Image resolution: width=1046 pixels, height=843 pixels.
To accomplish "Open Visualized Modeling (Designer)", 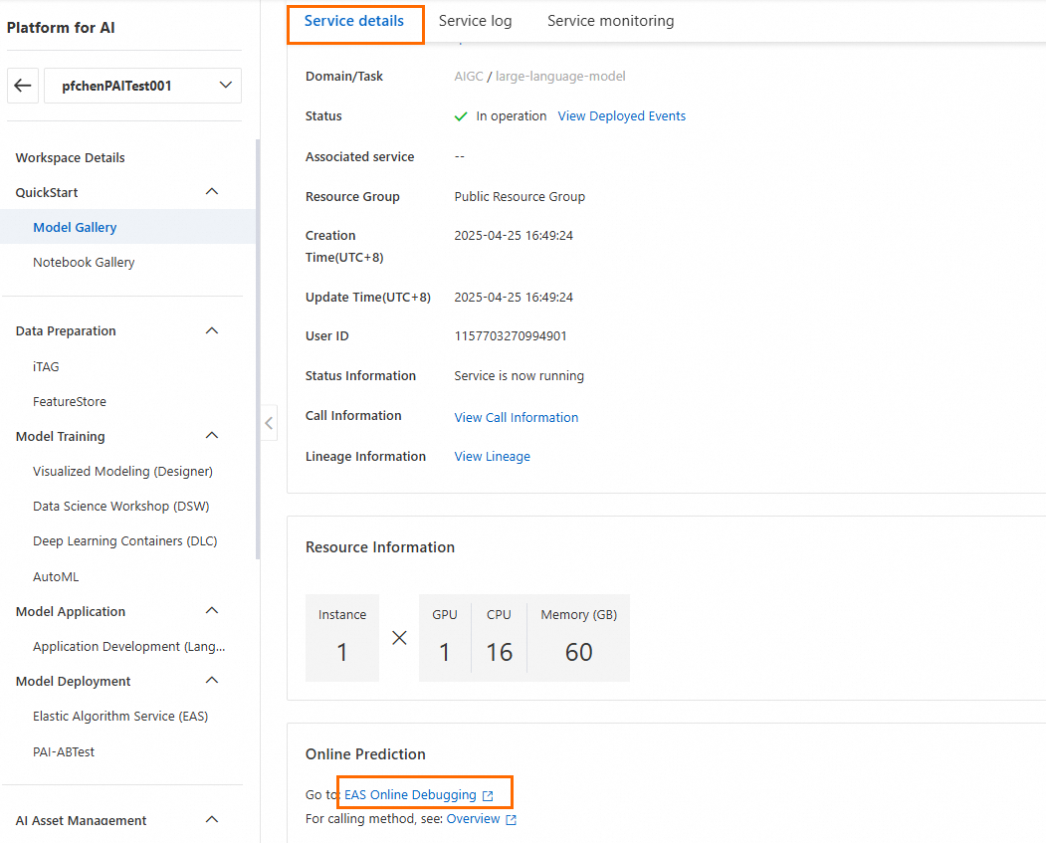I will [122, 472].
